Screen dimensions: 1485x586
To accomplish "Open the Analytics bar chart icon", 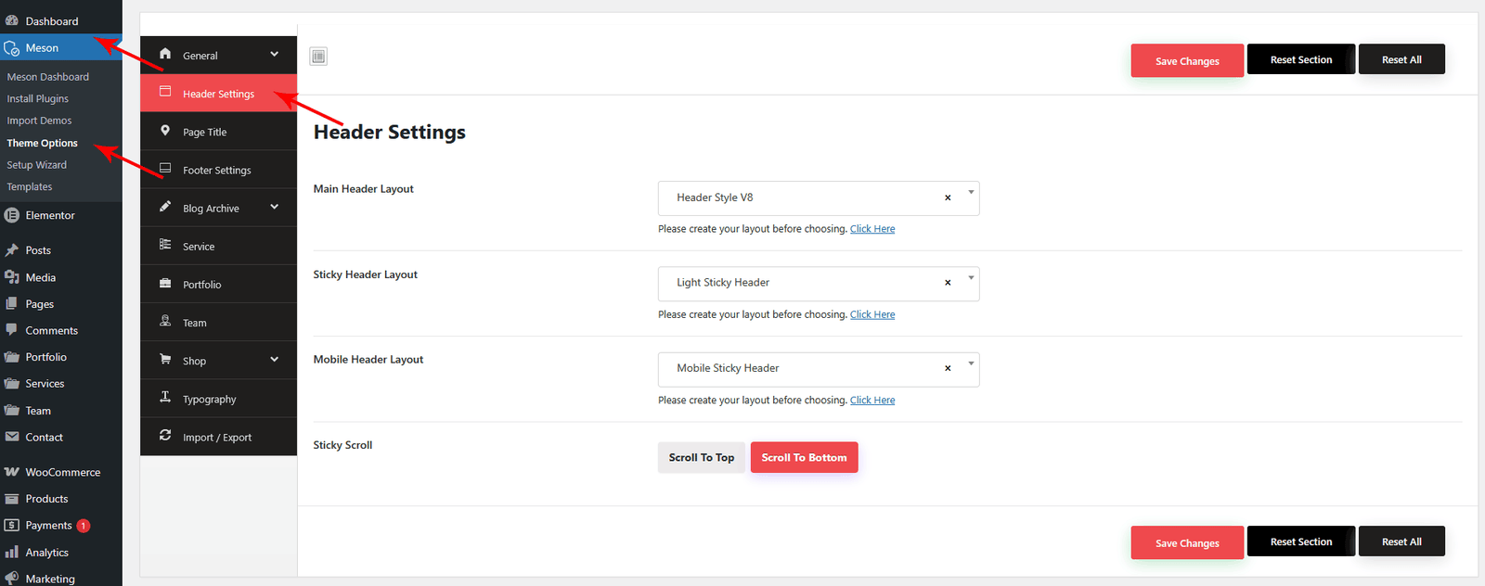I will click(12, 553).
